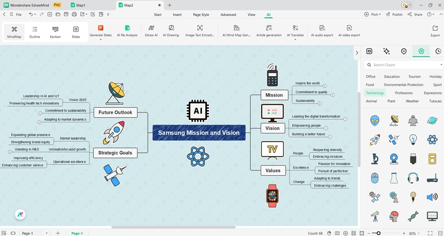This screenshot has width=444, height=236.
Task: Open AI Translate tool
Action: pyautogui.click(x=295, y=31)
